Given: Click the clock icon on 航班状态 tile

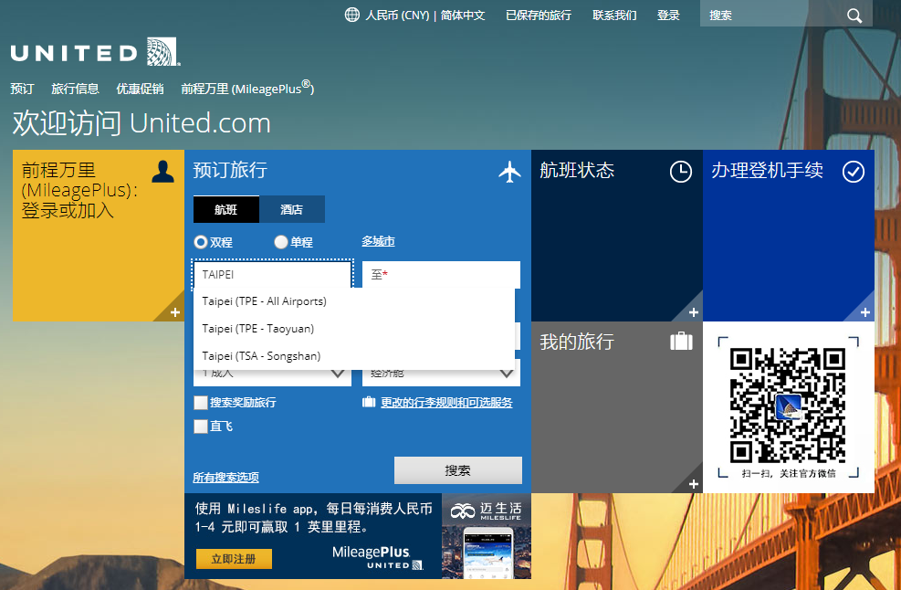Looking at the screenshot, I should tap(680, 172).
